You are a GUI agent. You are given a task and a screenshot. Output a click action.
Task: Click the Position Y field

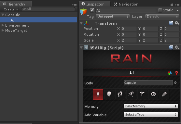pos(150,29)
